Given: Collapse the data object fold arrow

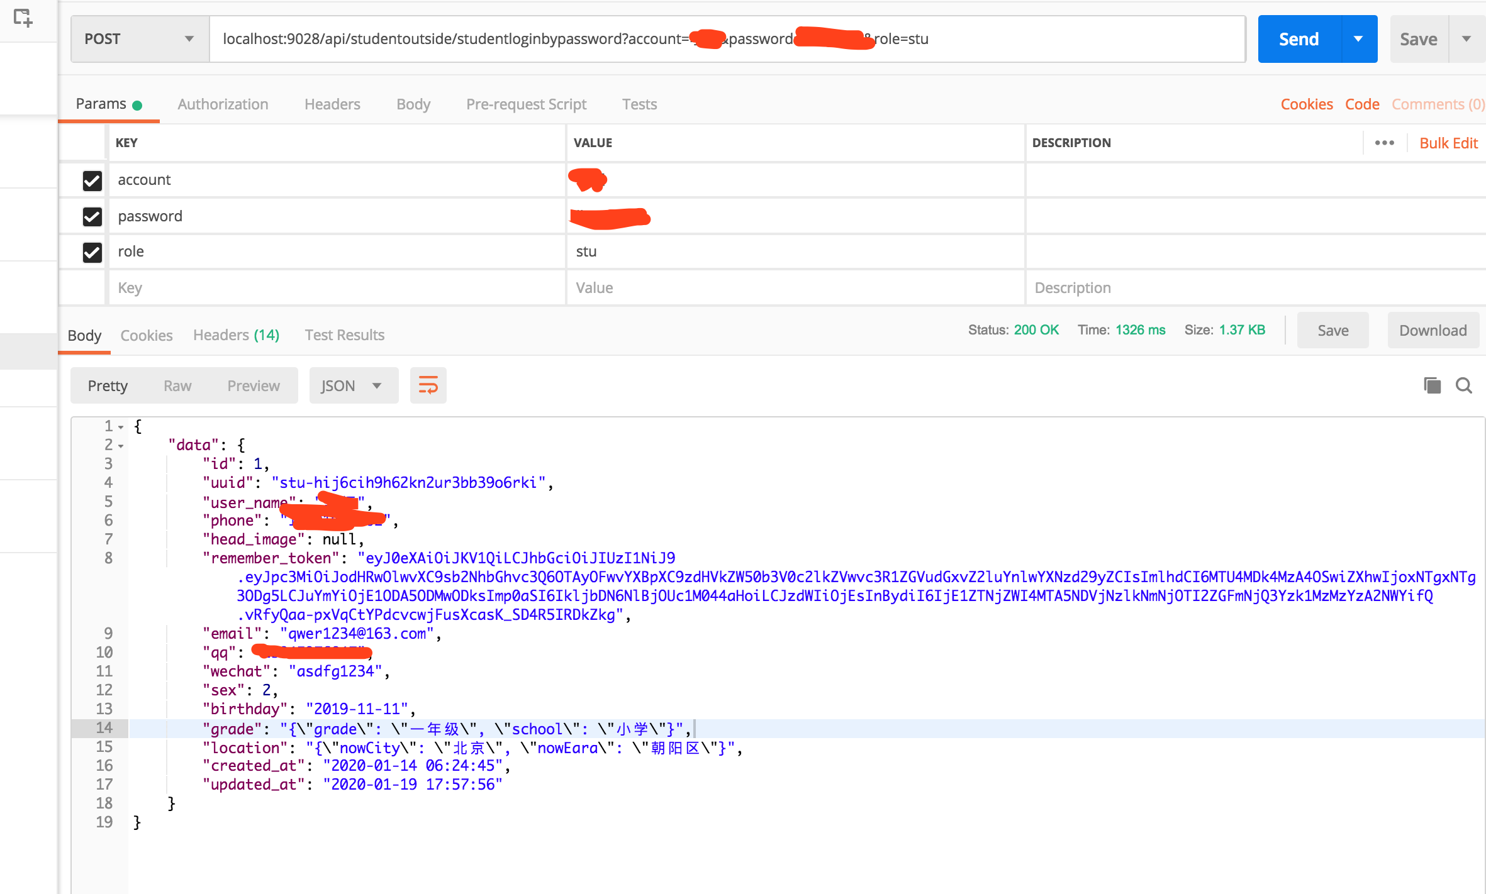Looking at the screenshot, I should point(121,446).
